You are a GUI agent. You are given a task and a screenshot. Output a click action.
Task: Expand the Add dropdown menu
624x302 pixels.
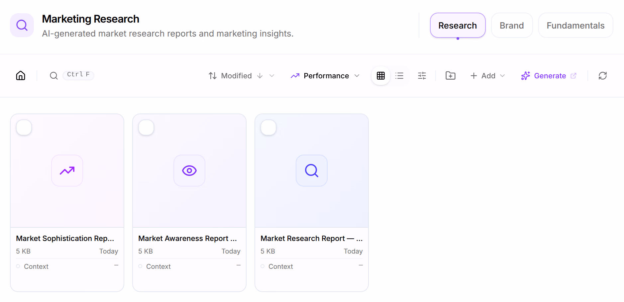coord(488,76)
